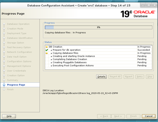Minimize the Database Configuration Assistant window
The width and height of the screenshot is (158, 122).
pyautogui.click(x=143, y=5)
